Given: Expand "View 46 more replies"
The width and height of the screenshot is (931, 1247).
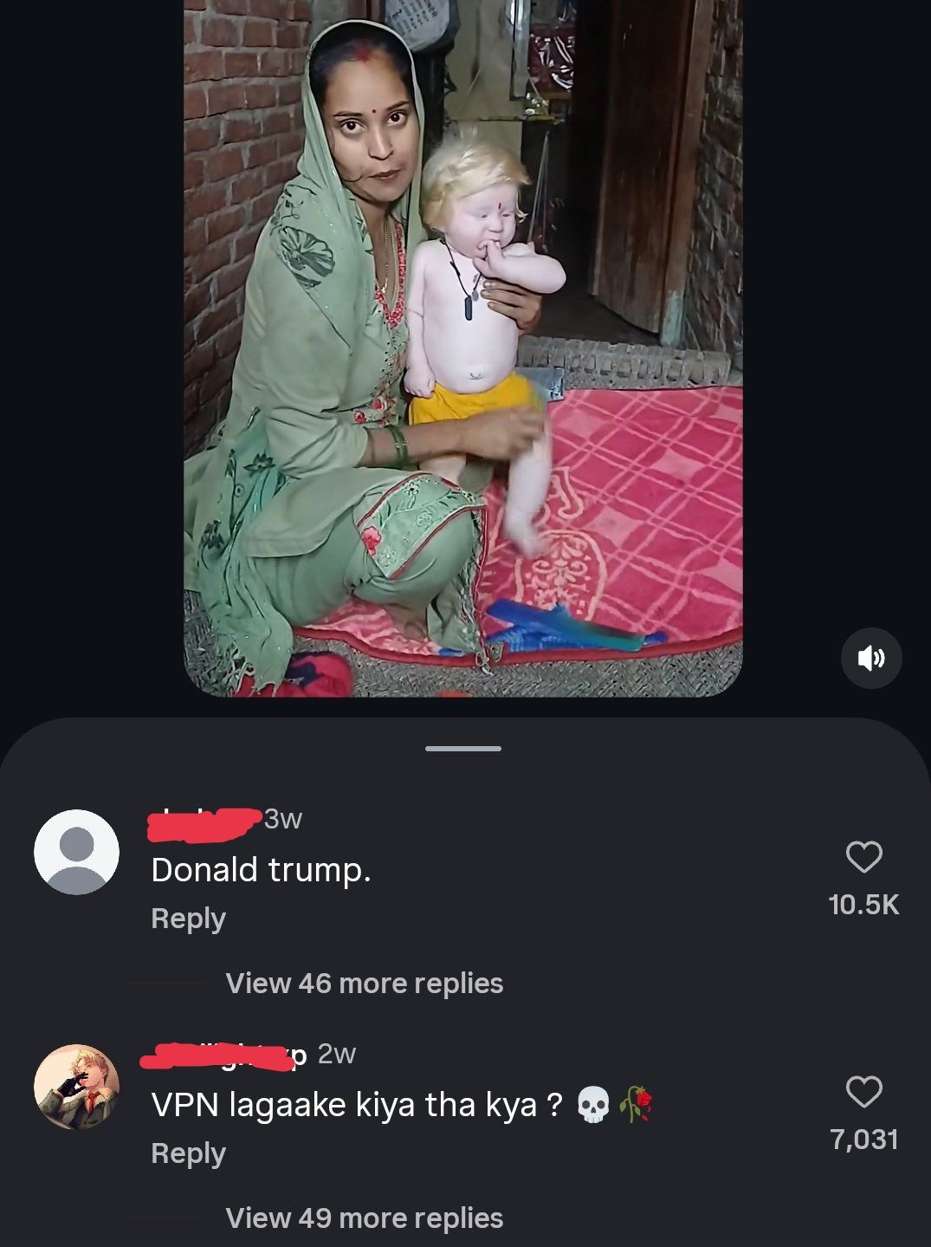Looking at the screenshot, I should pos(364,983).
